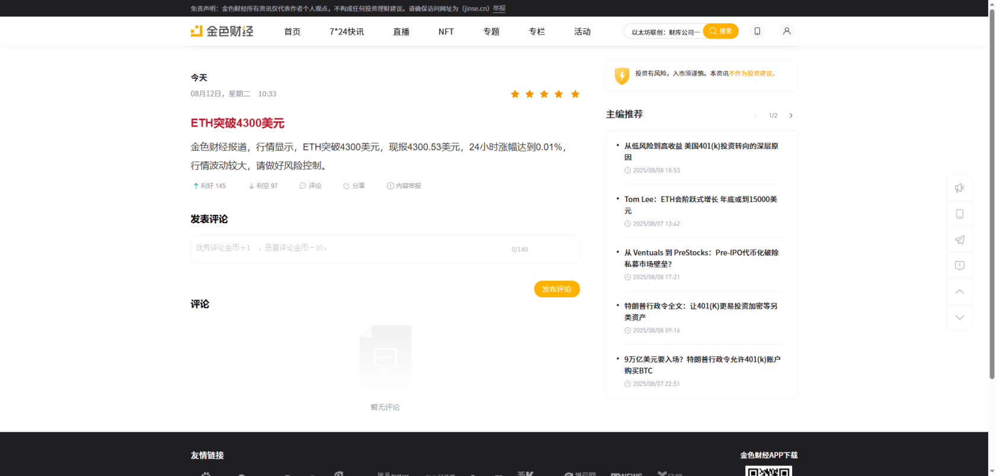
Task: Click the comment text input field
Action: click(x=350, y=249)
